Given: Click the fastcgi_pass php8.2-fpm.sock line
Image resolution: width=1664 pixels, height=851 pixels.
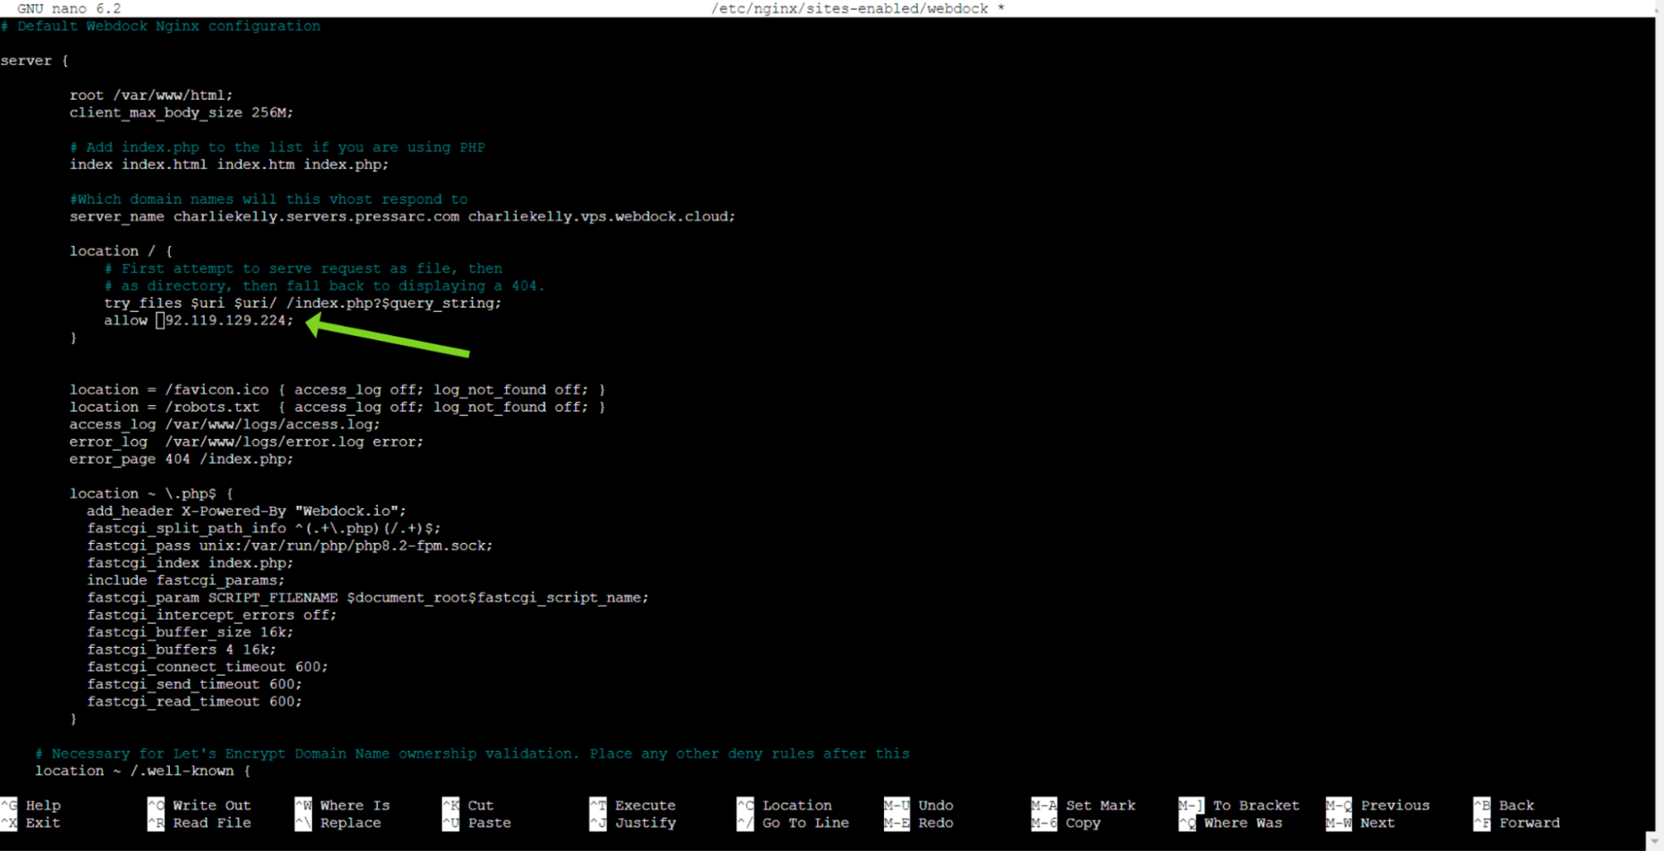Looking at the screenshot, I should 290,546.
